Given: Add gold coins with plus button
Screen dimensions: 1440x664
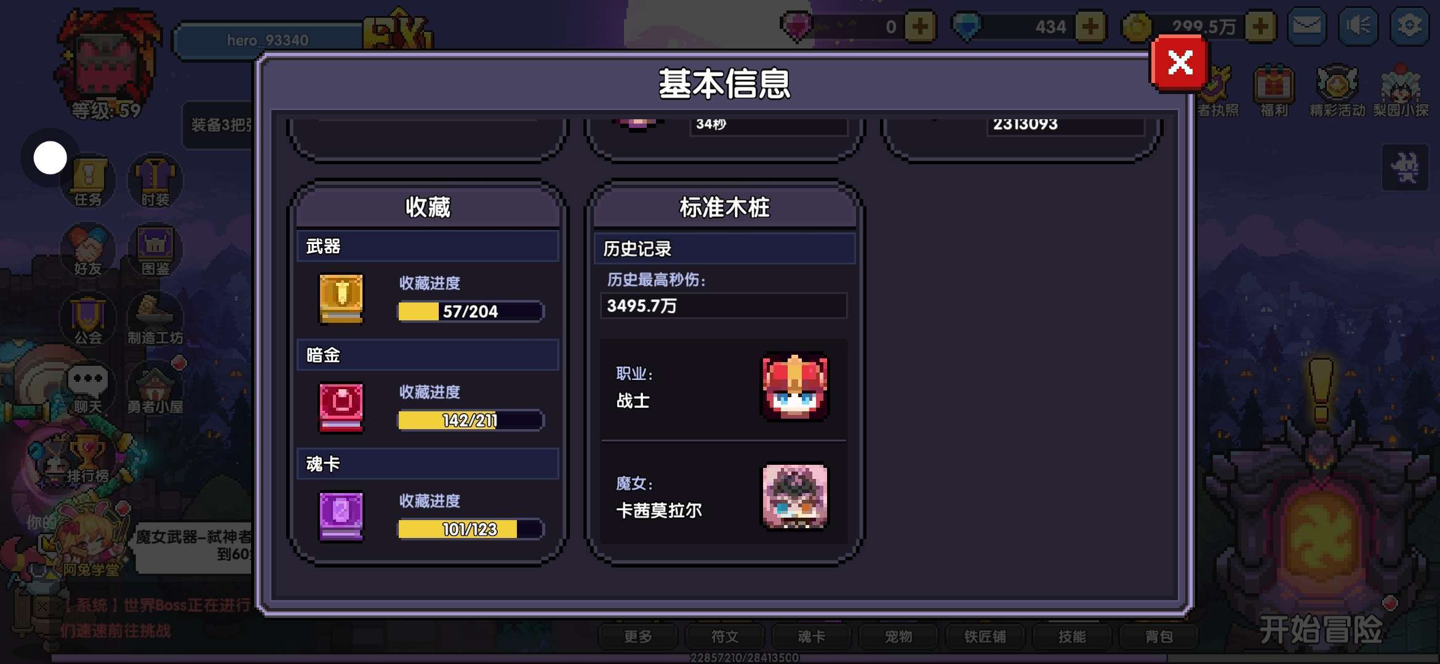Looking at the screenshot, I should pos(1260,27).
